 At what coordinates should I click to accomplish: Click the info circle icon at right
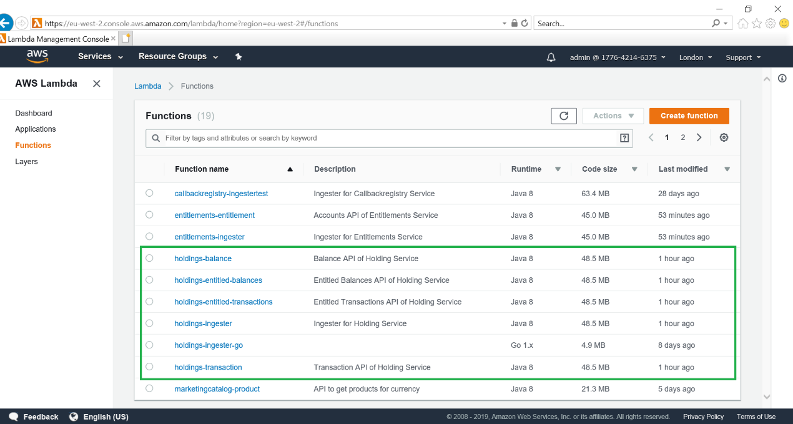tap(782, 78)
